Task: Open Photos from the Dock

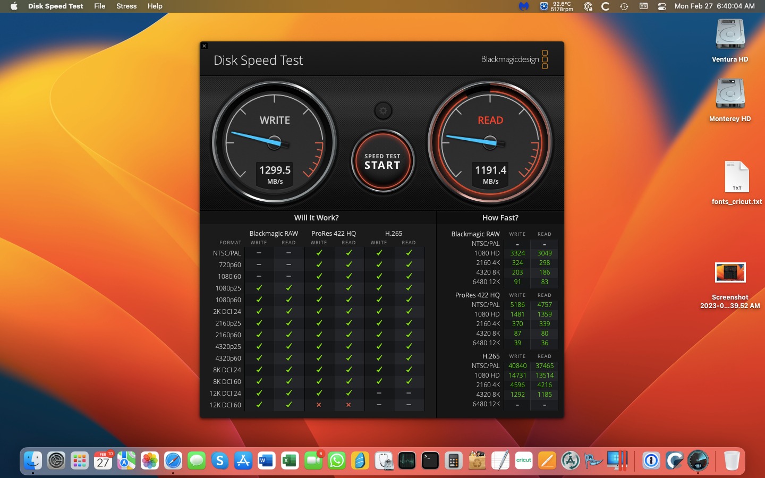Action: [150, 460]
